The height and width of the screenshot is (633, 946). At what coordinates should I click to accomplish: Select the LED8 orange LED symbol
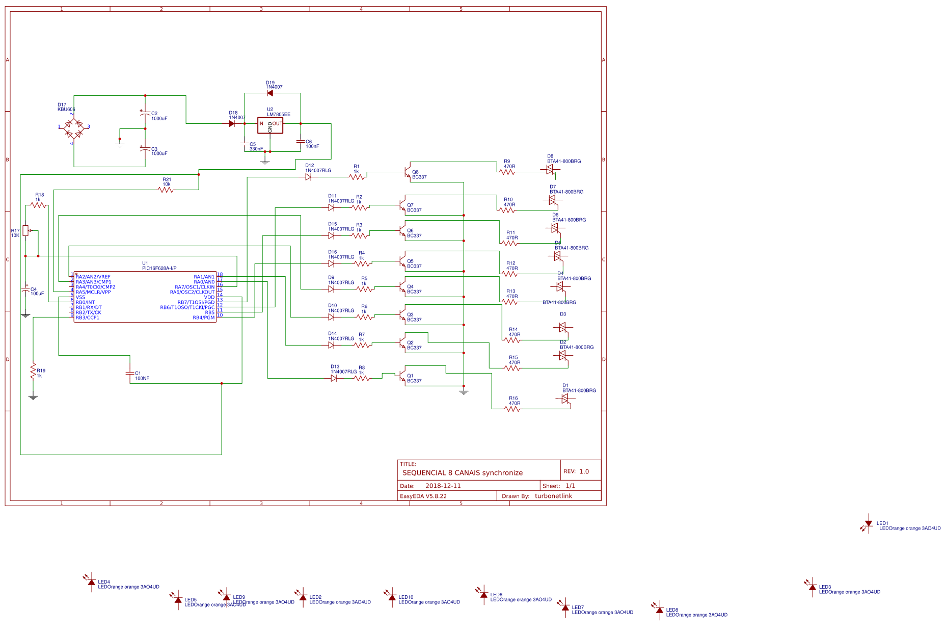[x=659, y=611]
